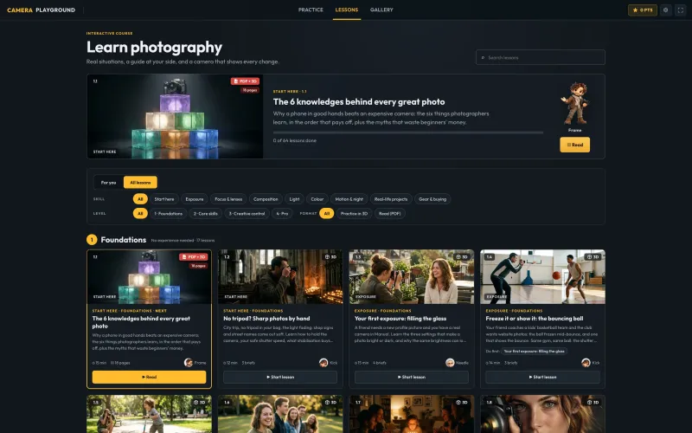Screen dimensions: 692x433
Task: Open the church photographer thumbnail on card 1.2
Action: pos(280,276)
